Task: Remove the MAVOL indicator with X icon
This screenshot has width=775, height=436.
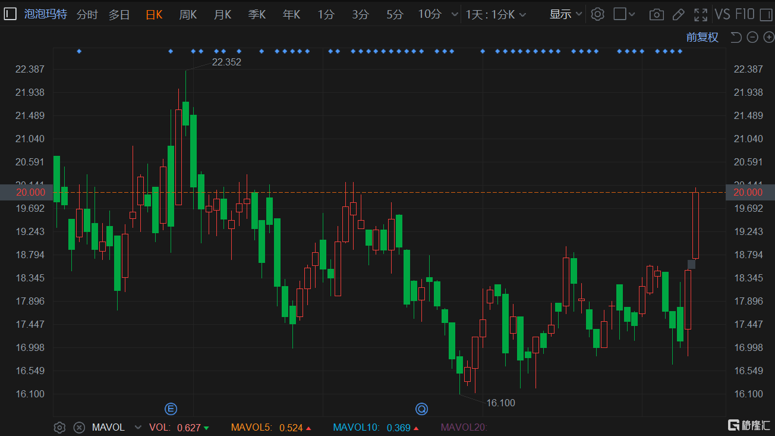Action: [79, 427]
